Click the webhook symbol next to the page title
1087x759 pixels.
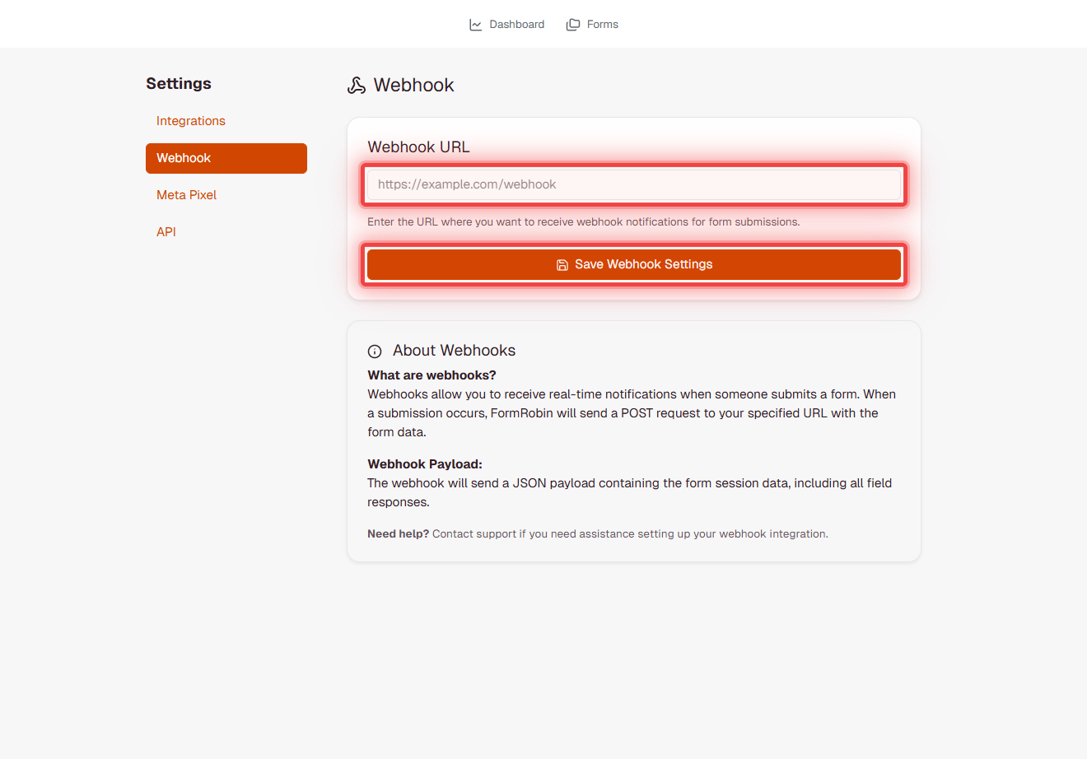pyautogui.click(x=356, y=85)
